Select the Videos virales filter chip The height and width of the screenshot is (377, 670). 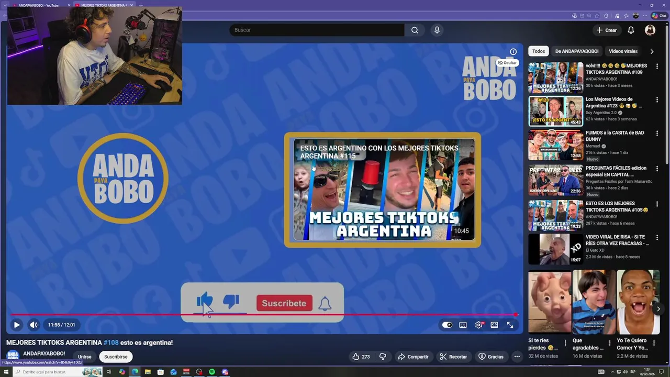[x=623, y=51]
